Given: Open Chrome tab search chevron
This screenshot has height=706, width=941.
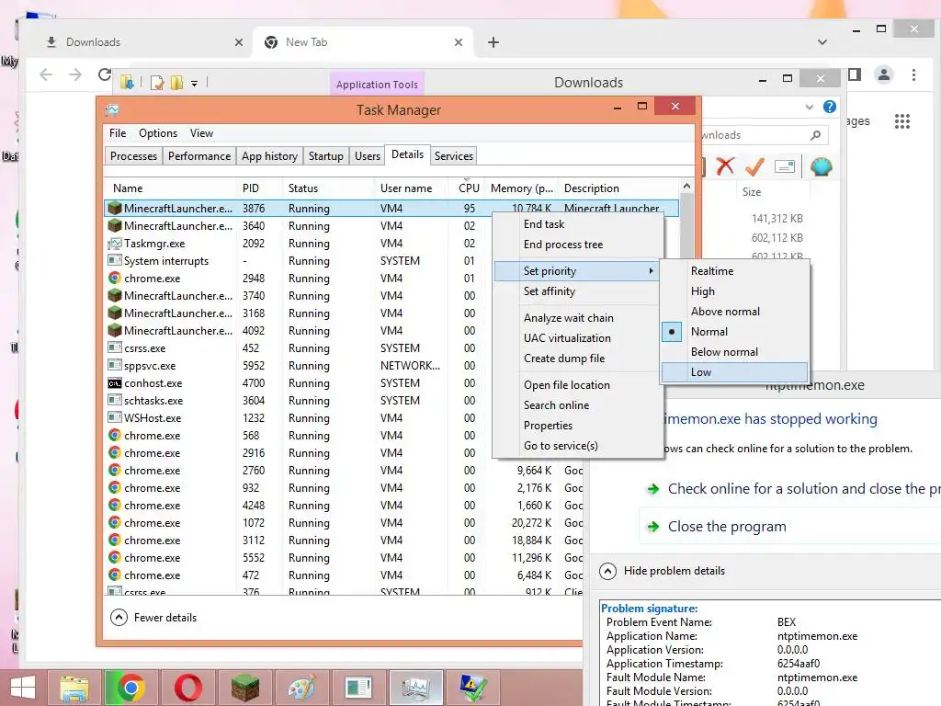Looking at the screenshot, I should click(822, 42).
